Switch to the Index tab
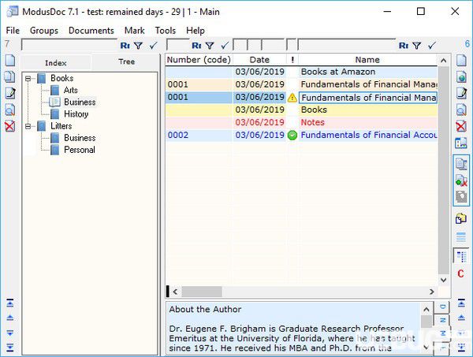 [56, 63]
